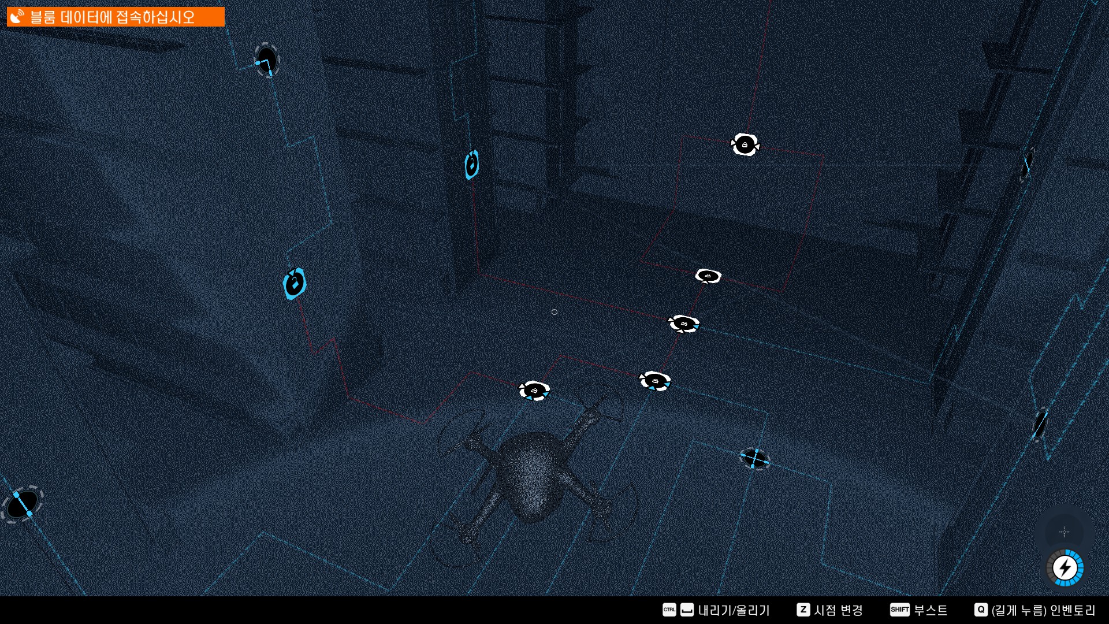Click the lock node with single white arrow
Screen dimensions: 1109x624
(708, 276)
